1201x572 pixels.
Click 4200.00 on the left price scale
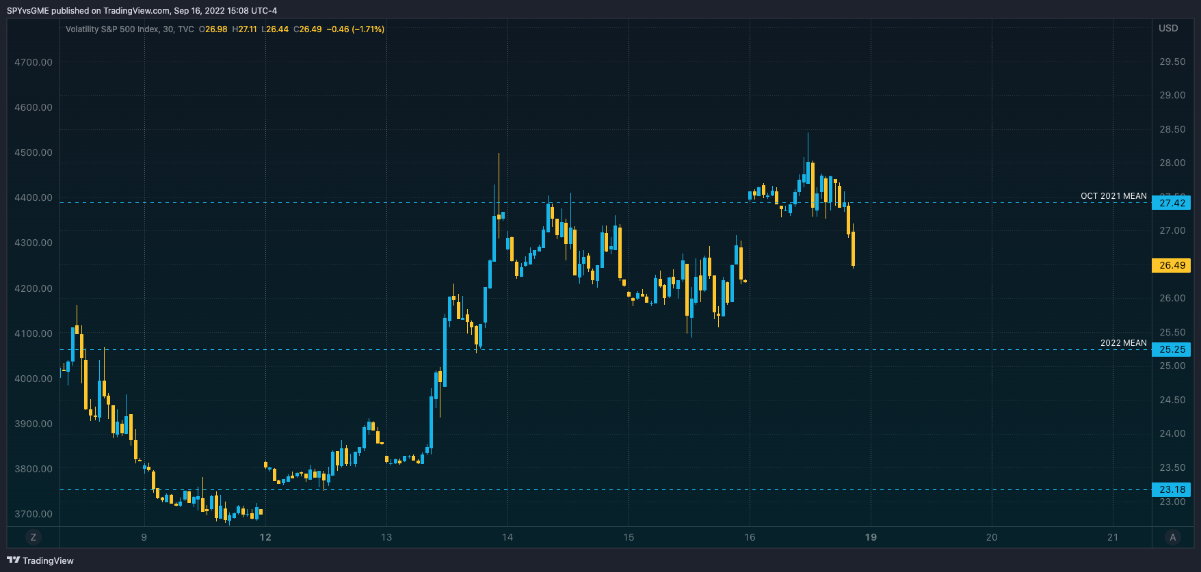34,288
